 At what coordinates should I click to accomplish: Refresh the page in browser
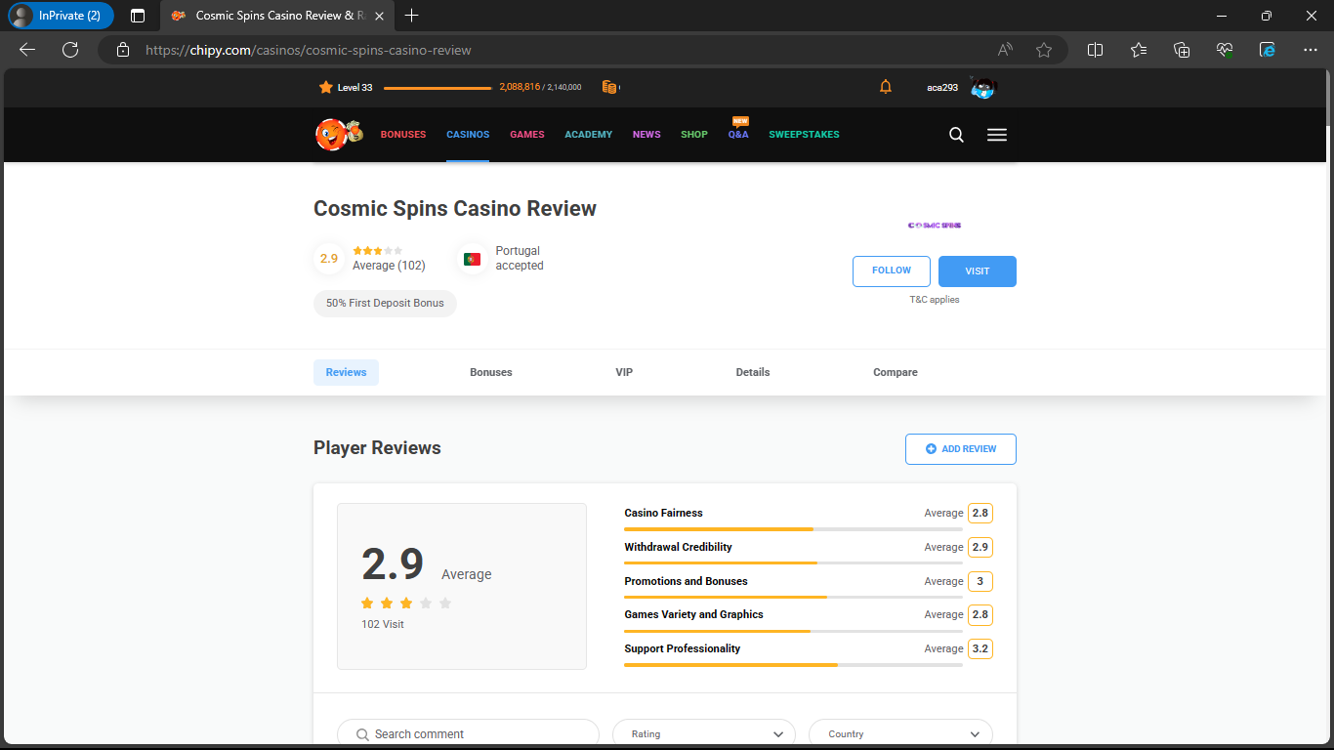(70, 50)
